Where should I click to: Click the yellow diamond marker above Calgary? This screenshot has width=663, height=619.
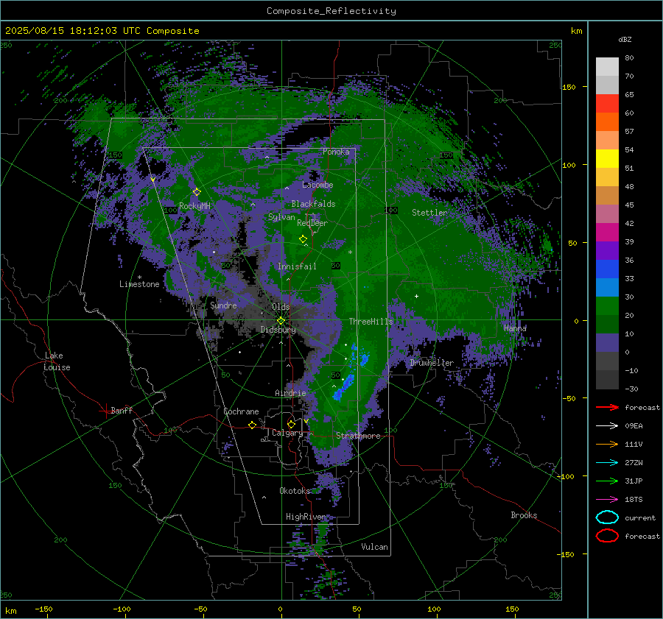tap(291, 424)
